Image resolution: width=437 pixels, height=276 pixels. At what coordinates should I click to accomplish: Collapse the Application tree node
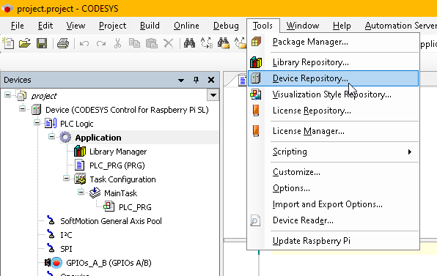(51, 136)
